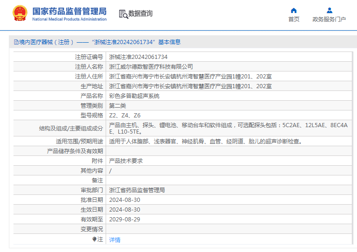Click product name 彩色多普勒超声系统
357x252 pixels.
click(x=134, y=96)
